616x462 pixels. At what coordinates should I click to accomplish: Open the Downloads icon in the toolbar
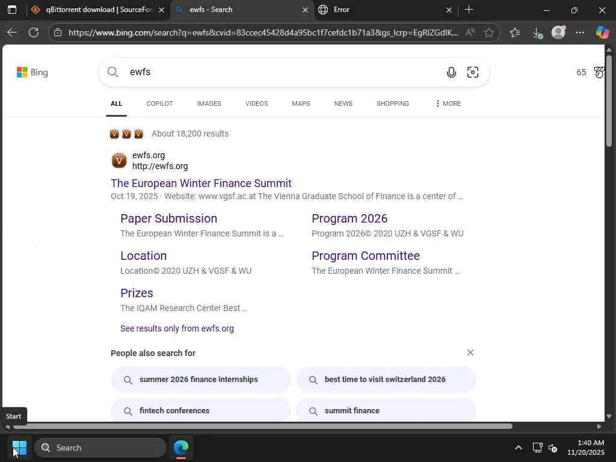(537, 32)
